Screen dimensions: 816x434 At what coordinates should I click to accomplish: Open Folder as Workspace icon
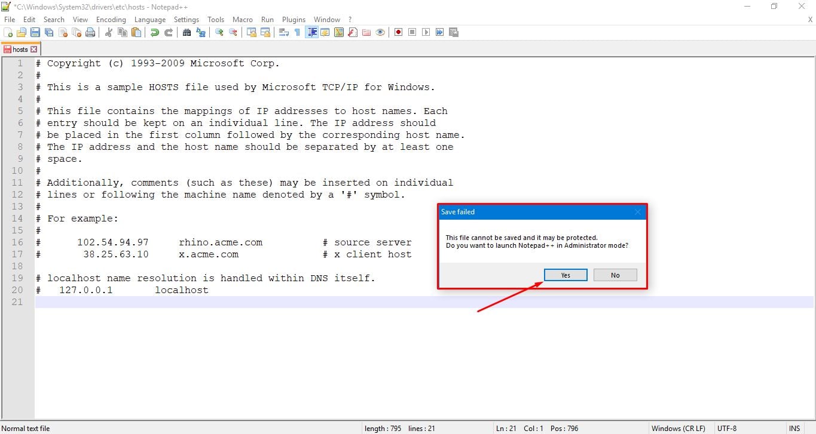(366, 33)
